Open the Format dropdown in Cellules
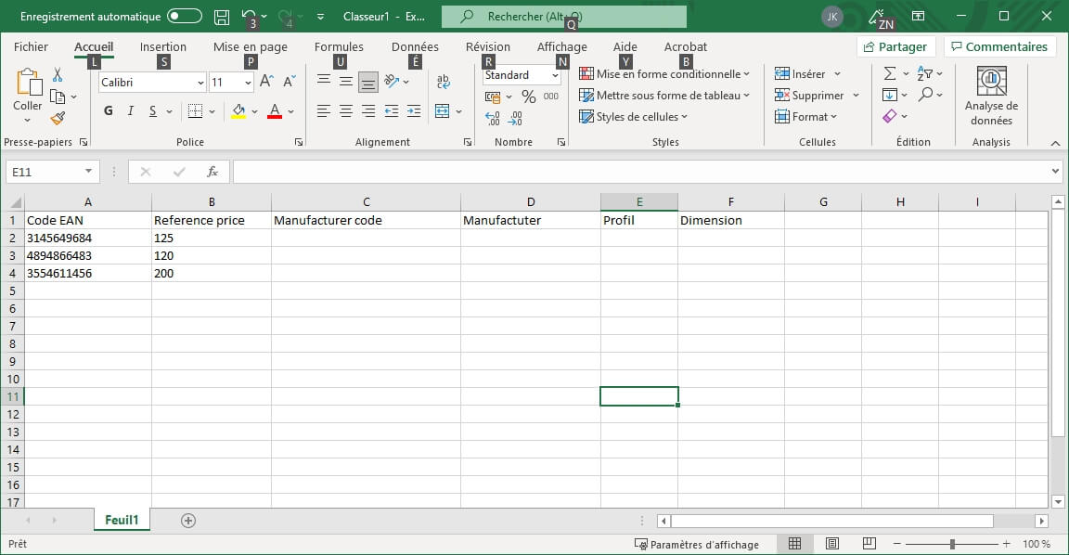Image resolution: width=1069 pixels, height=555 pixels. (805, 117)
